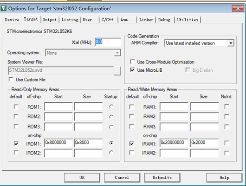The height and width of the screenshot is (186, 246).
Task: Go to the User tab
Action: 87,20
